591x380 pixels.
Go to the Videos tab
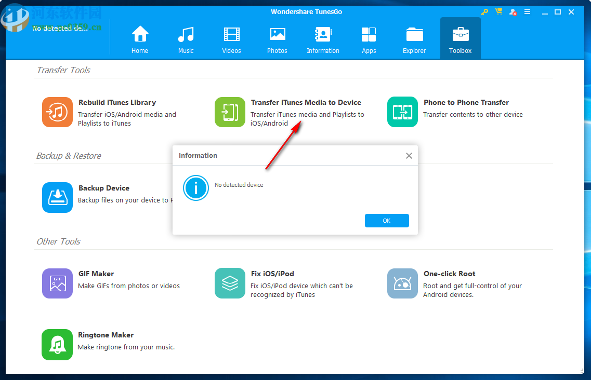click(231, 39)
